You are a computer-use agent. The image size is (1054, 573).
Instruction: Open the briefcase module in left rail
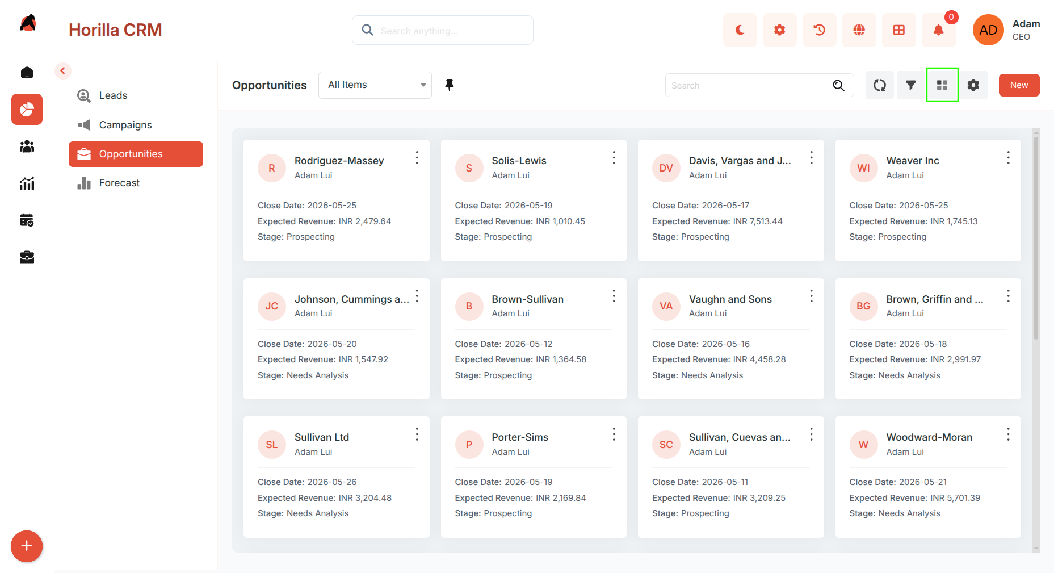tap(27, 257)
